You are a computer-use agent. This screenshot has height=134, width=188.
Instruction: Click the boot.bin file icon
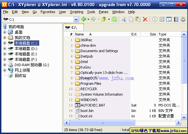(78, 111)
